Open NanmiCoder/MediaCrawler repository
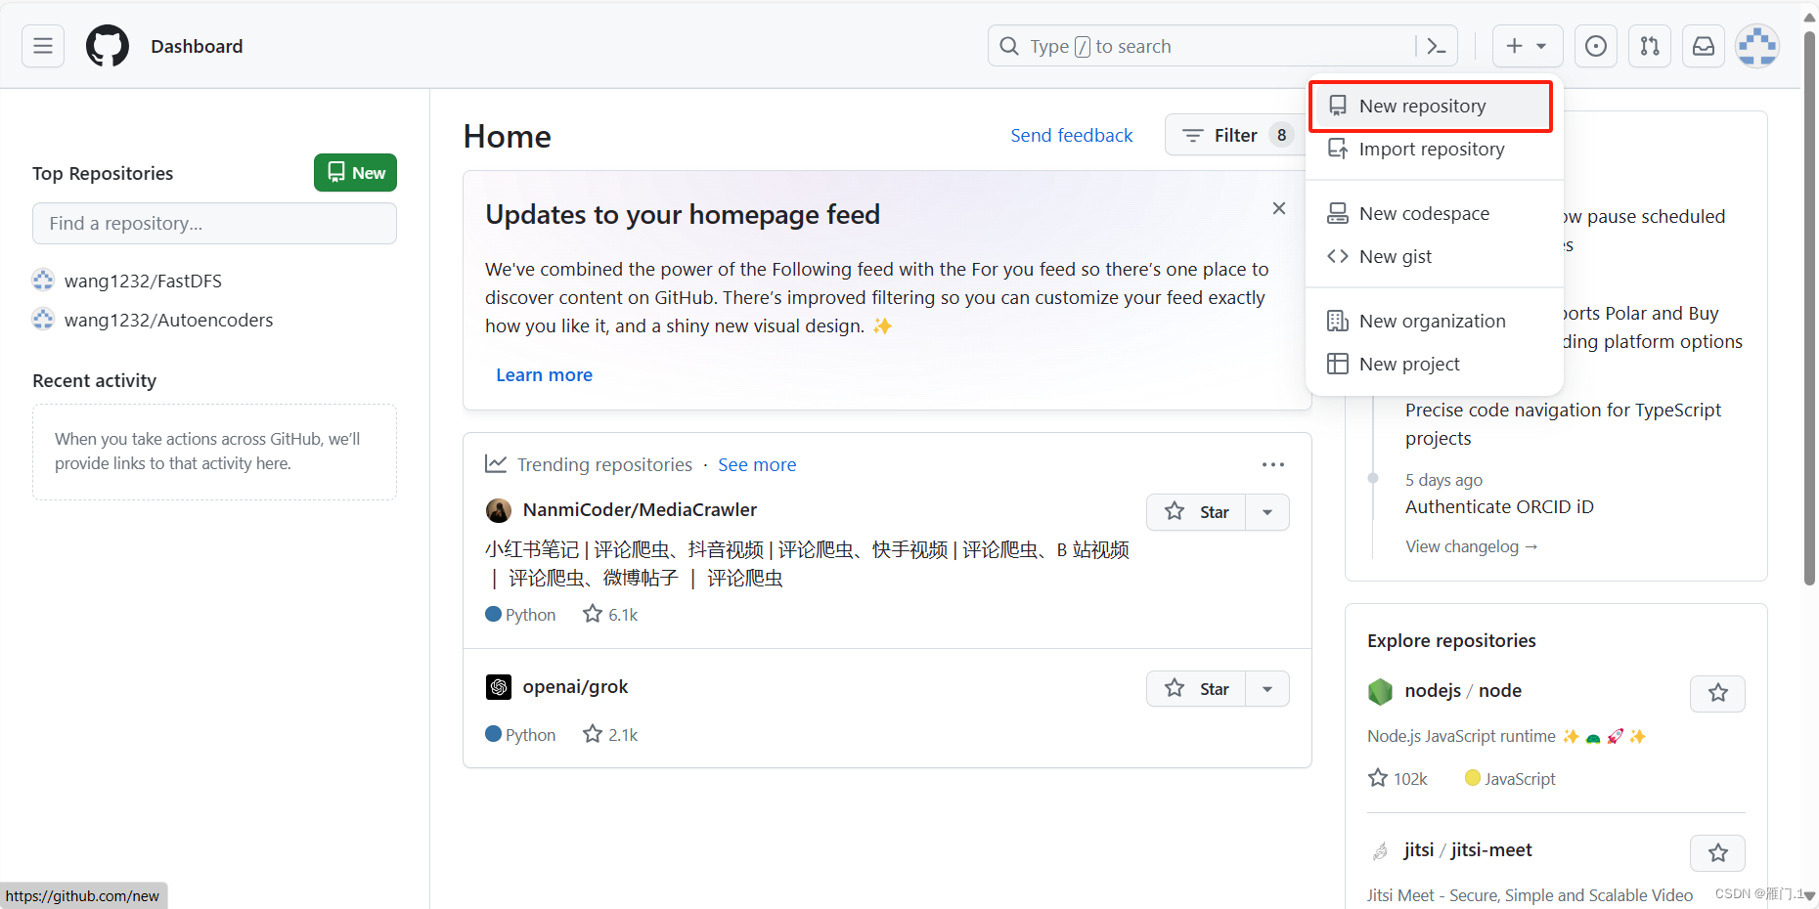Screen dimensions: 1819x909 pyautogui.click(x=640, y=509)
